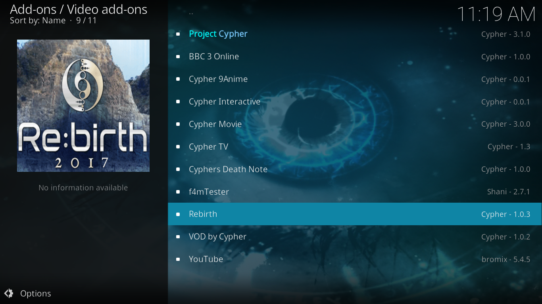Click the Re:birth 2017 add-on artwork
Viewport: 542px width, 304px height.
83,106
